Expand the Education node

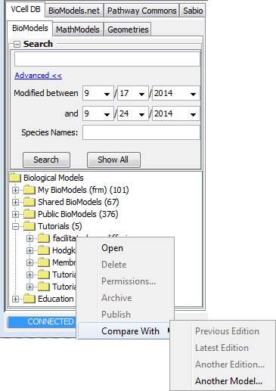point(15,299)
